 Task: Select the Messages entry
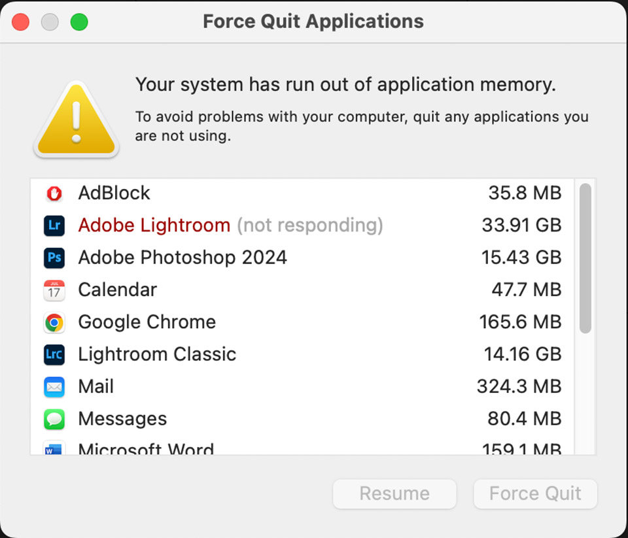(x=122, y=419)
